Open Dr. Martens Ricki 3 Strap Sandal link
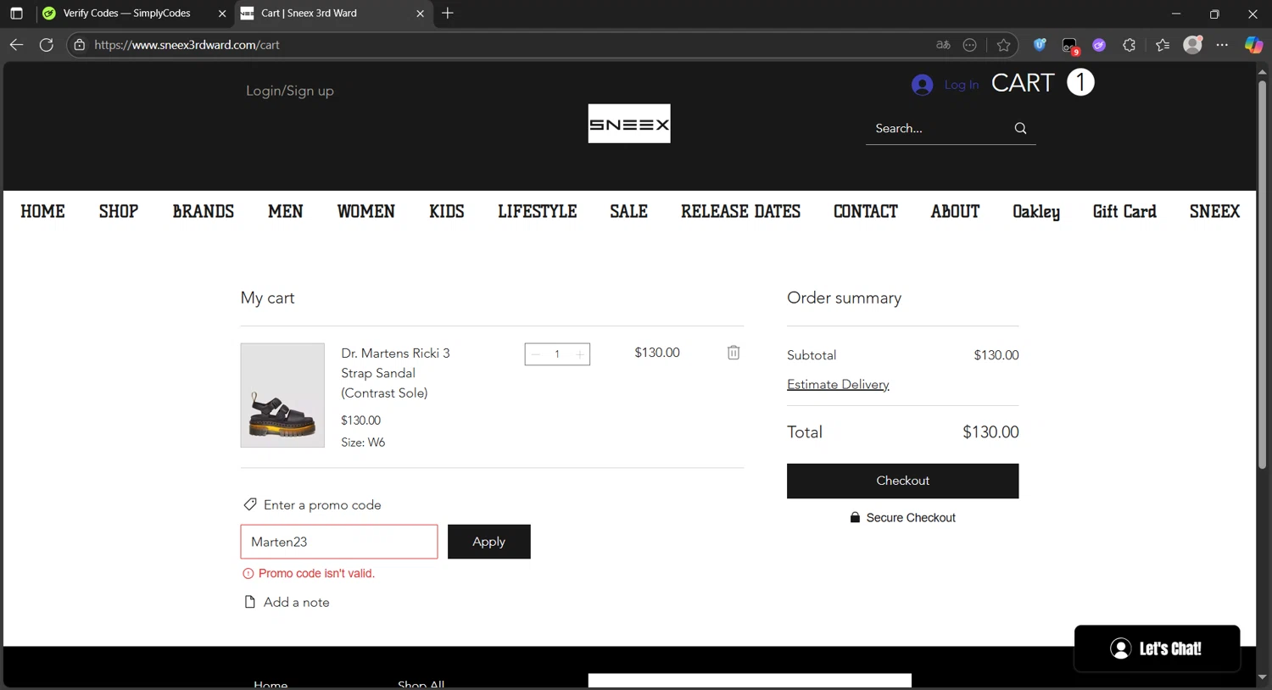Image resolution: width=1272 pixels, height=690 pixels. click(395, 373)
